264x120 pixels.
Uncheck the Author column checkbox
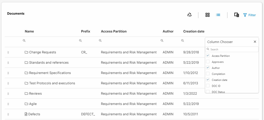click(x=208, y=68)
